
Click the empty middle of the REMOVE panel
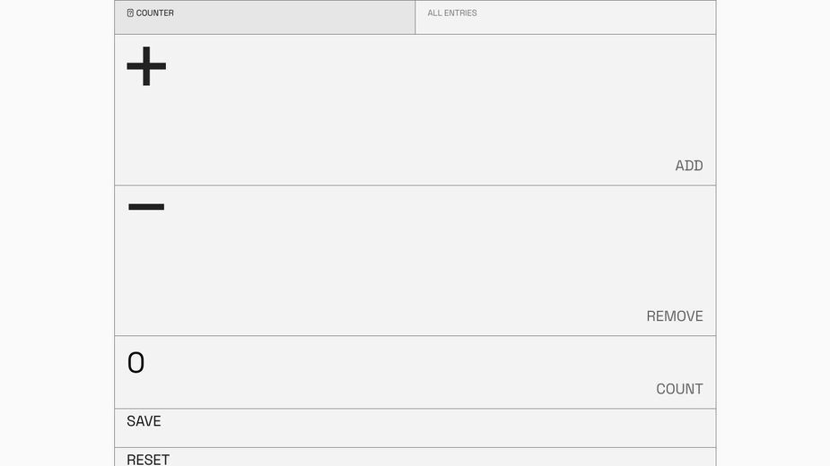[x=415, y=260]
